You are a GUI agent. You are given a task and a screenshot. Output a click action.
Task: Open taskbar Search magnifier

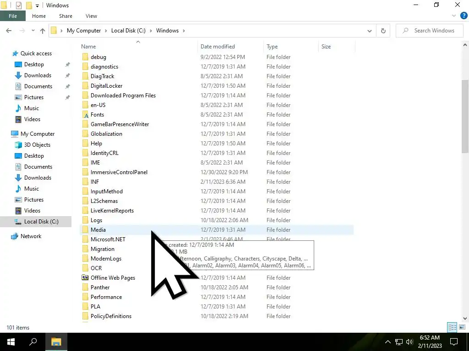click(x=33, y=342)
